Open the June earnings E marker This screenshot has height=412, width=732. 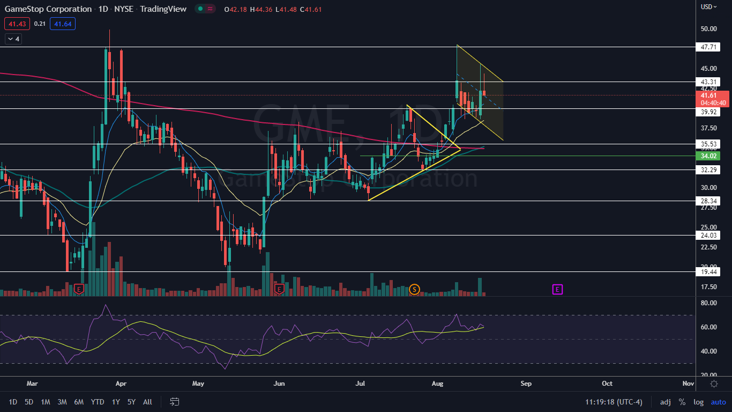tap(279, 289)
